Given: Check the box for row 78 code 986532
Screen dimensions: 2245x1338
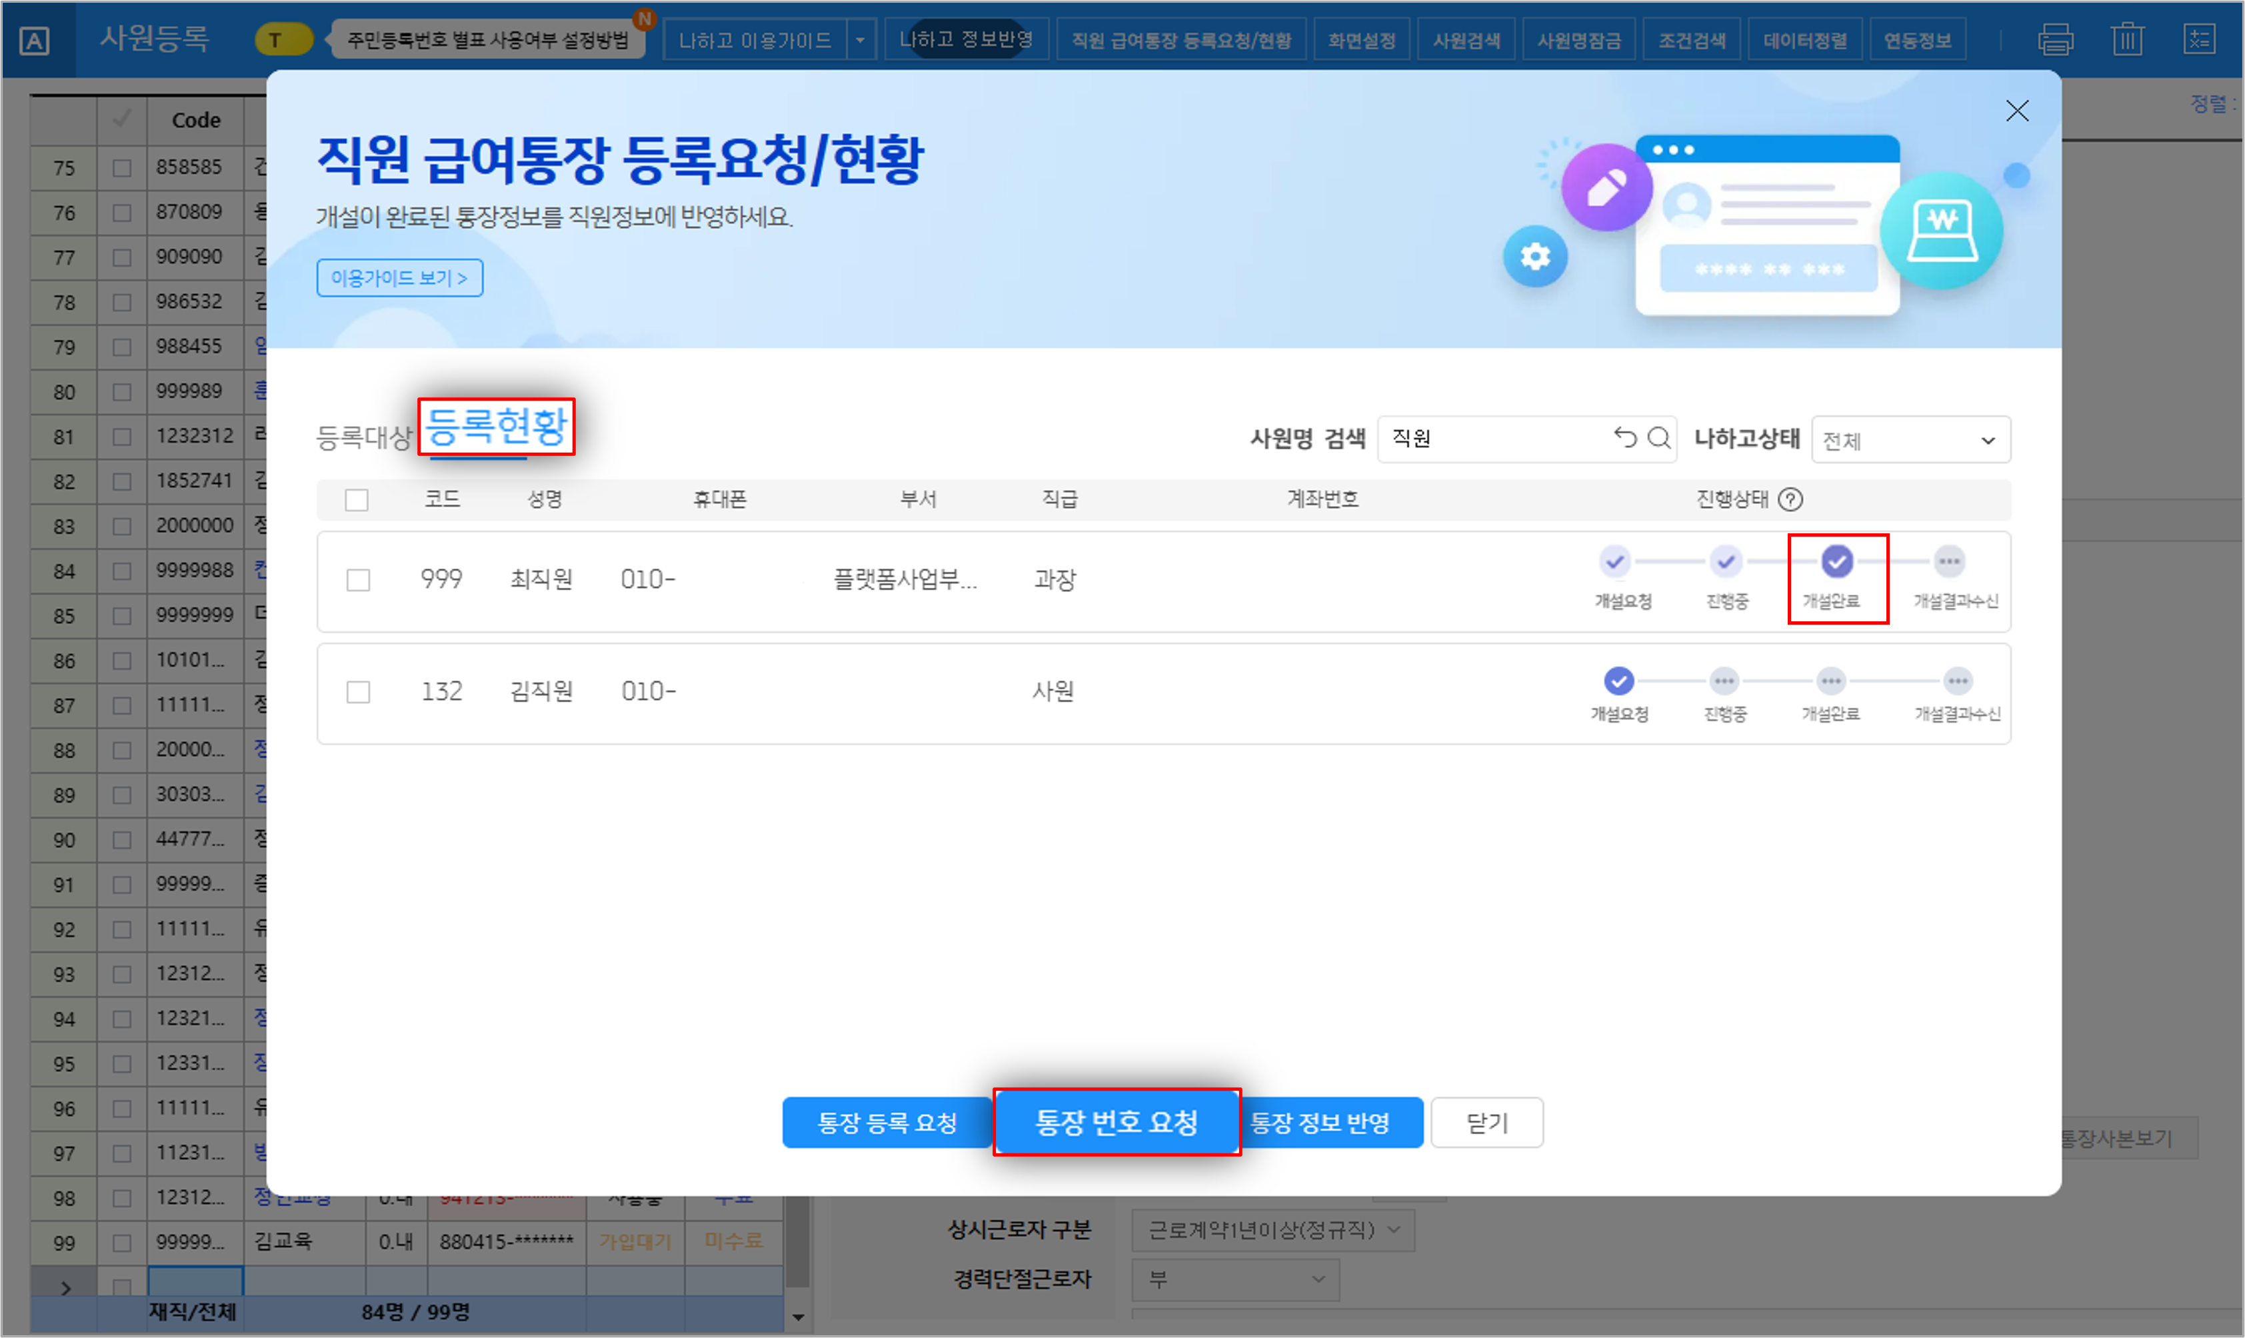Looking at the screenshot, I should click(x=122, y=302).
